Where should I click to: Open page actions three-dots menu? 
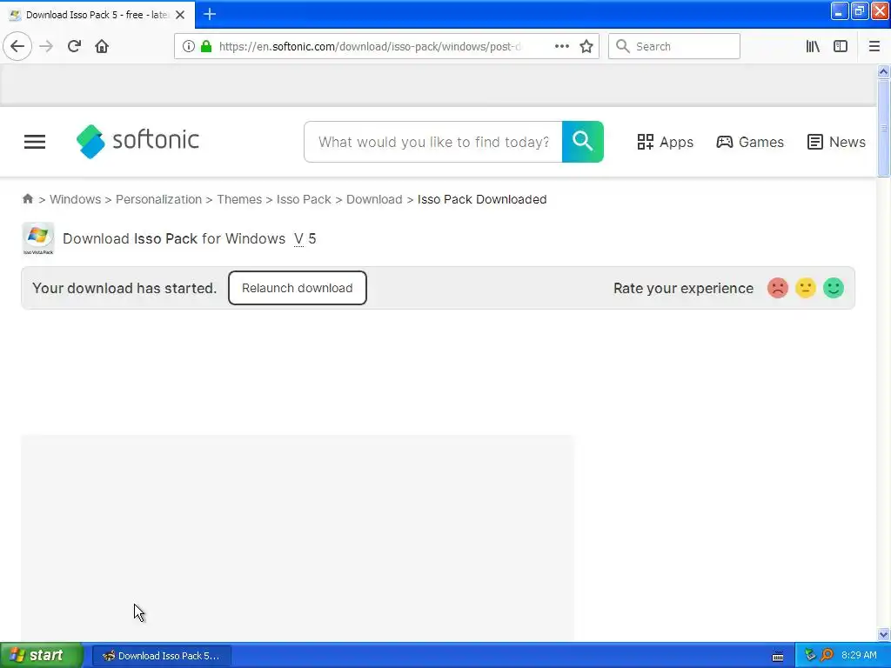[x=561, y=47]
